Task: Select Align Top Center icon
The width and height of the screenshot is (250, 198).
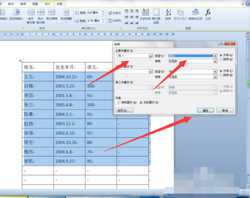Action: [131, 11]
